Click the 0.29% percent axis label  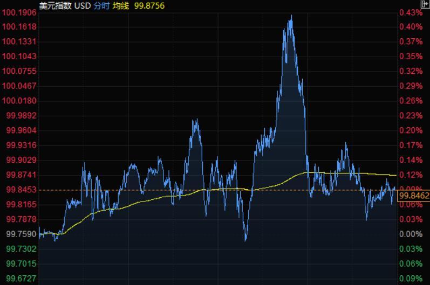[411, 86]
